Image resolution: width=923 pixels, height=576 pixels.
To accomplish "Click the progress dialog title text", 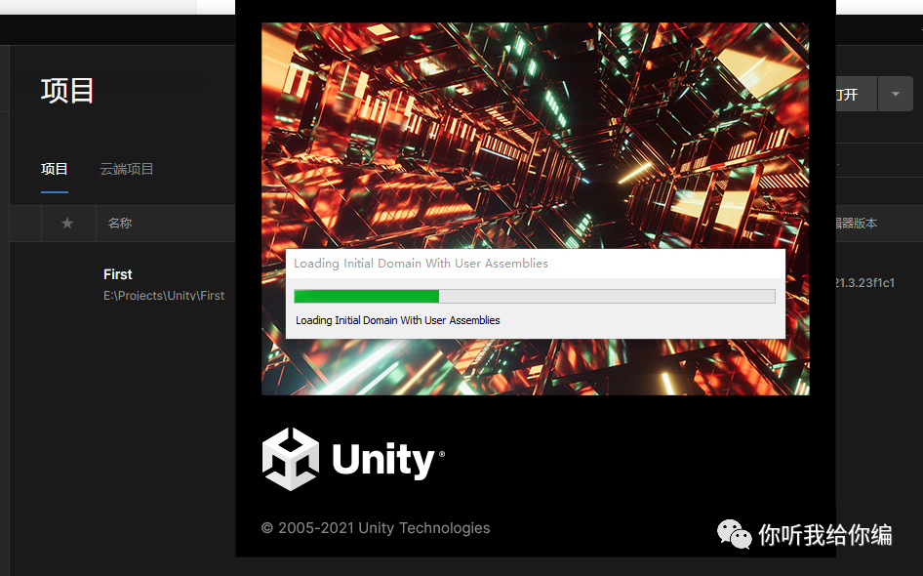I will tap(421, 264).
